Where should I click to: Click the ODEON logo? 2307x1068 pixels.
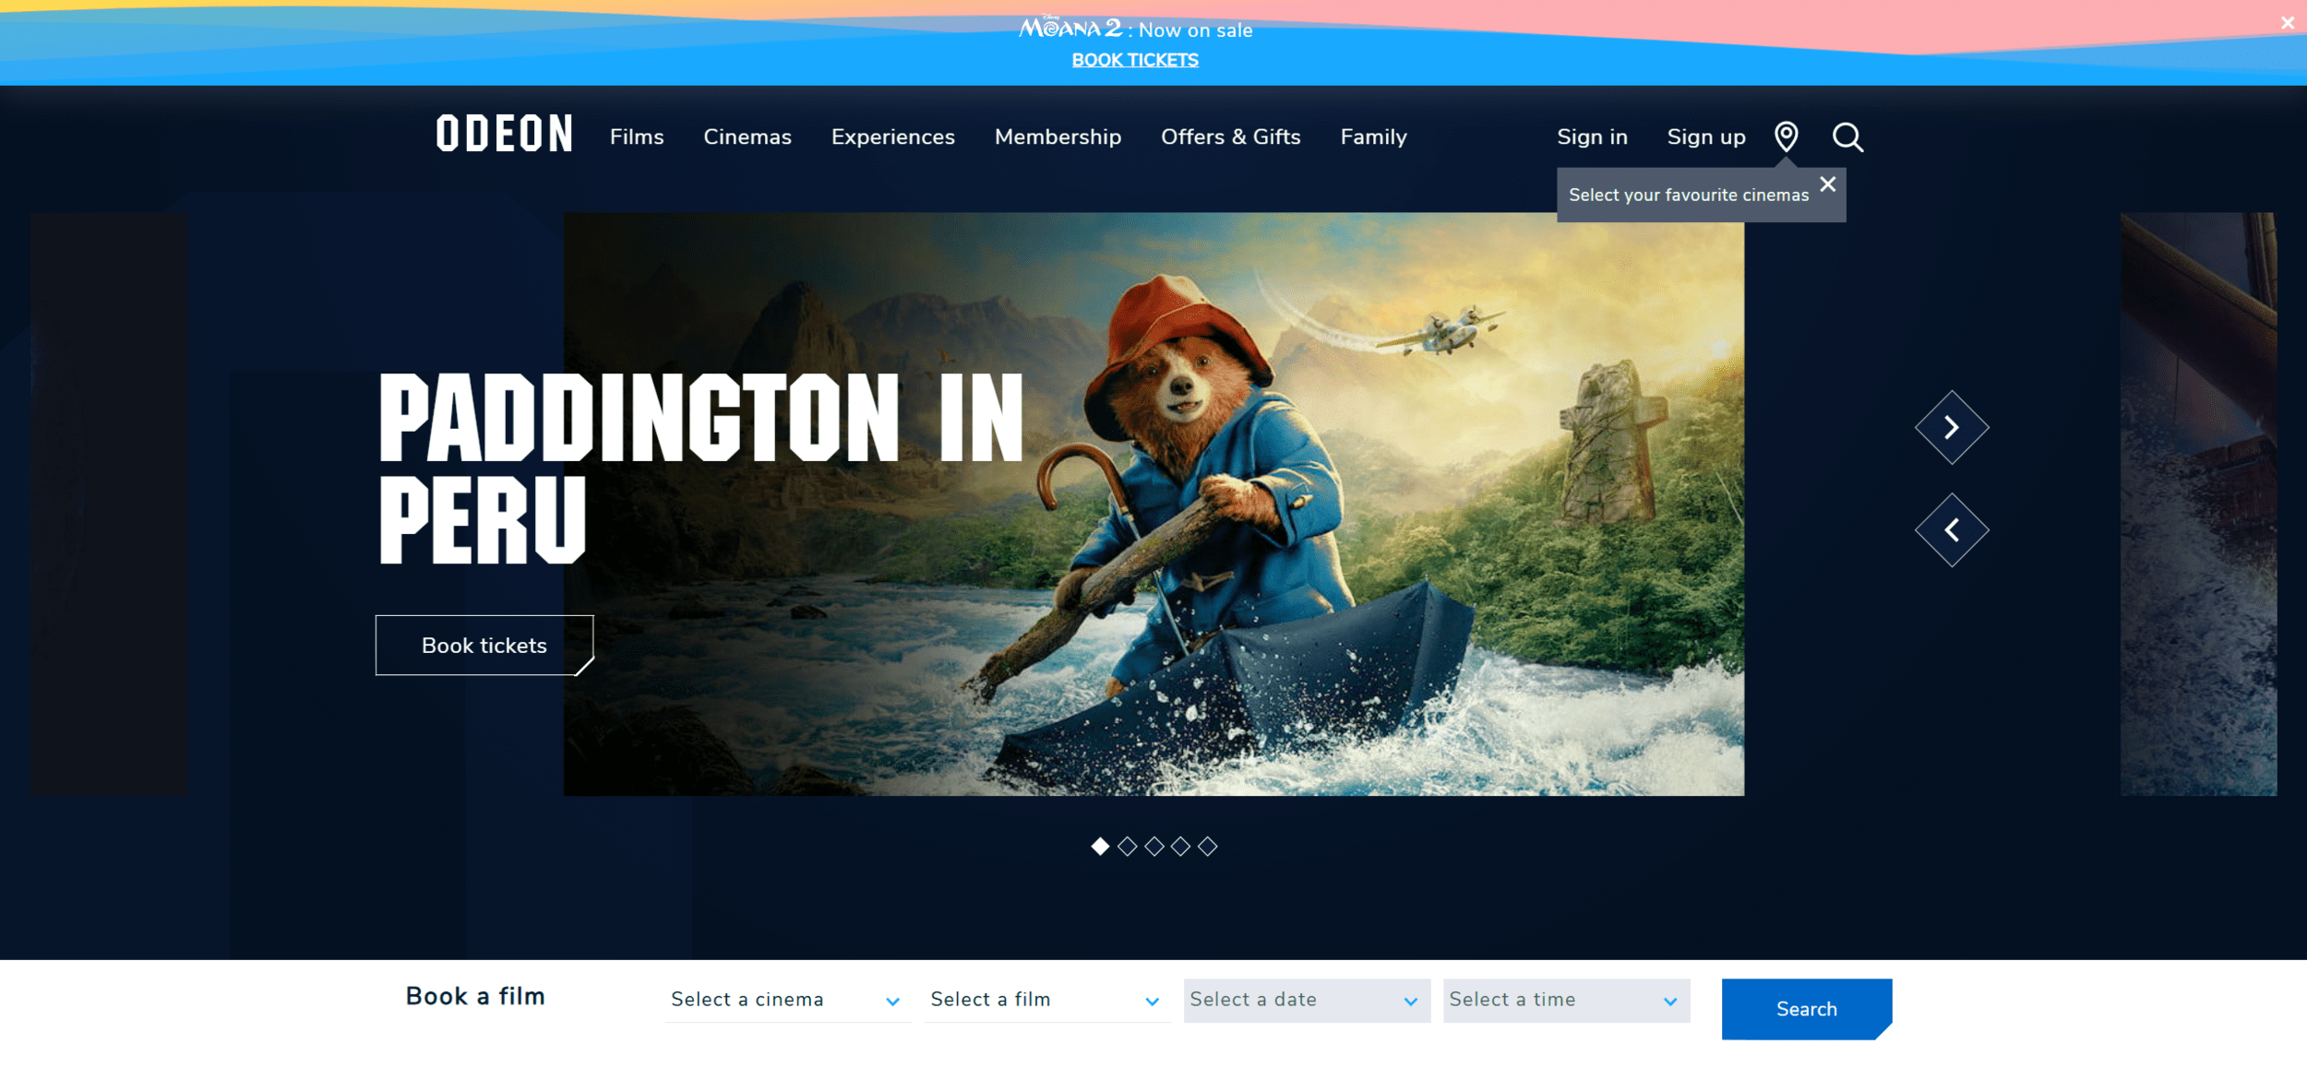504,135
